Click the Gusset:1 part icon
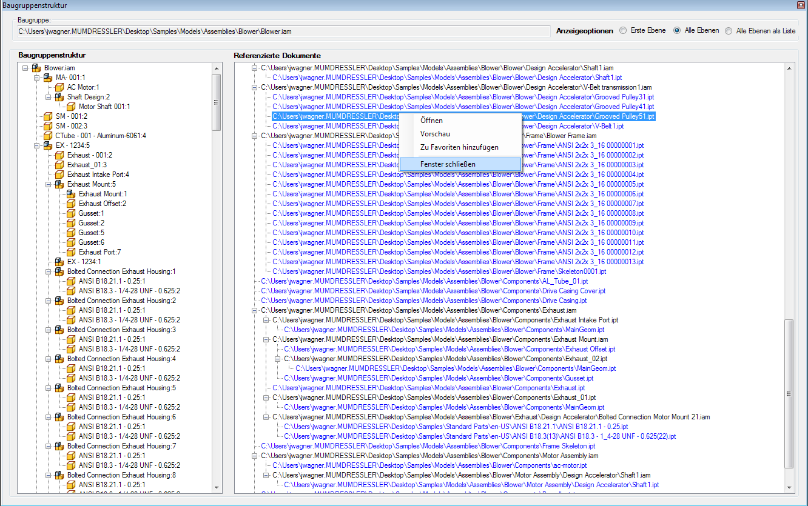Screen dimensions: 808x506 71,213
